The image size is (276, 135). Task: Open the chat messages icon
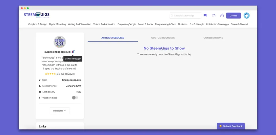click(x=205, y=16)
